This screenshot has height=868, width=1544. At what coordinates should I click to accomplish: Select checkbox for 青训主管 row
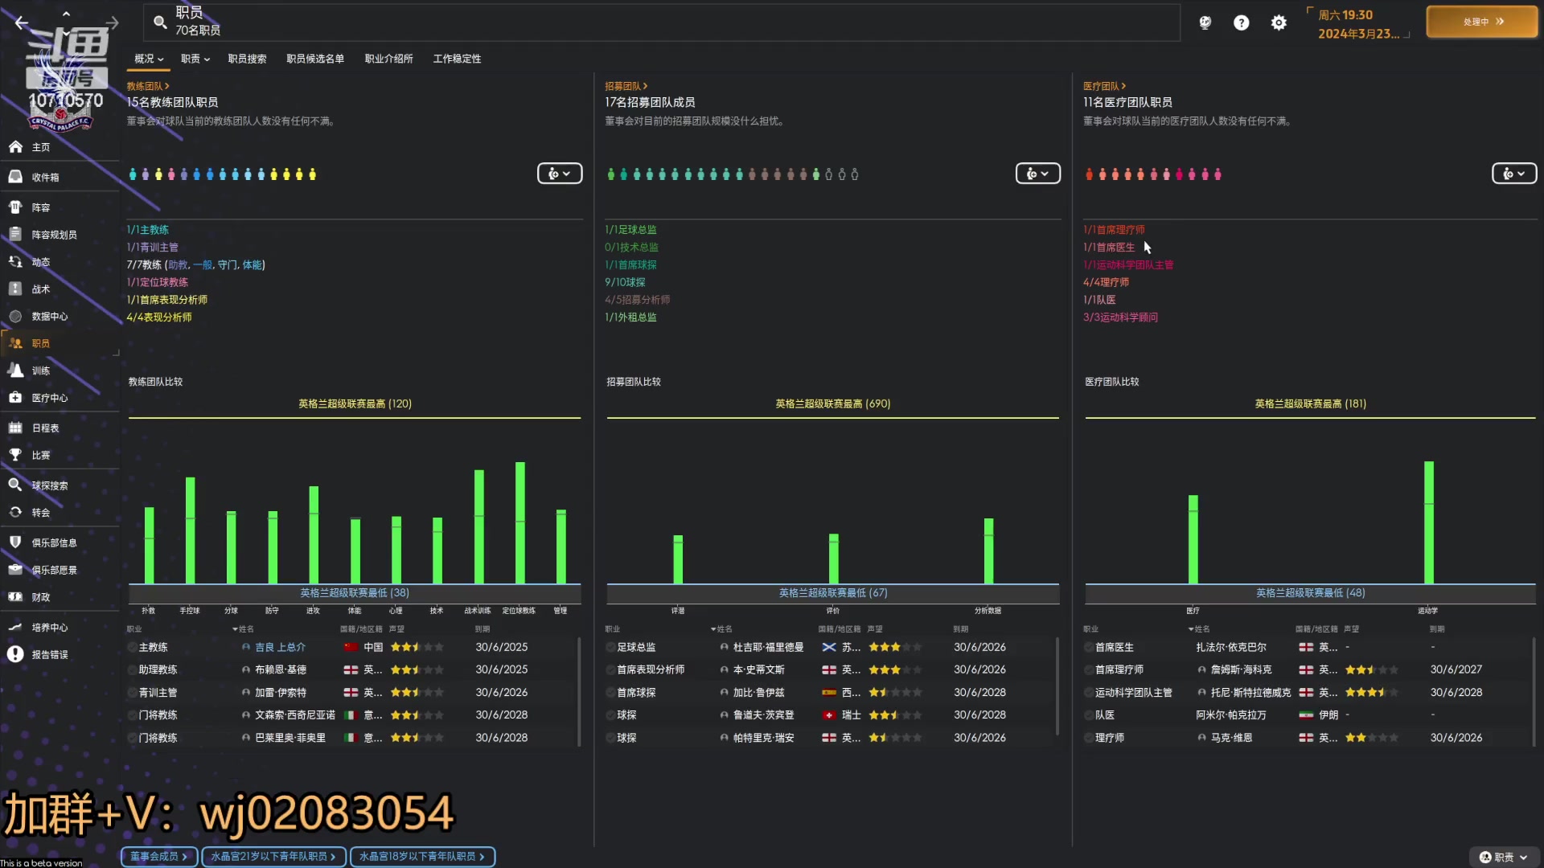tap(132, 692)
